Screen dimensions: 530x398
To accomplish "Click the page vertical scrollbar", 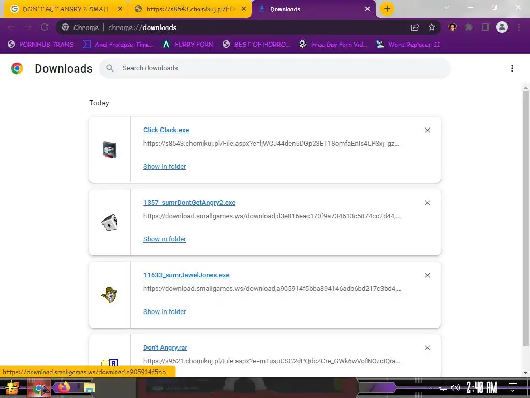I will click(x=526, y=218).
